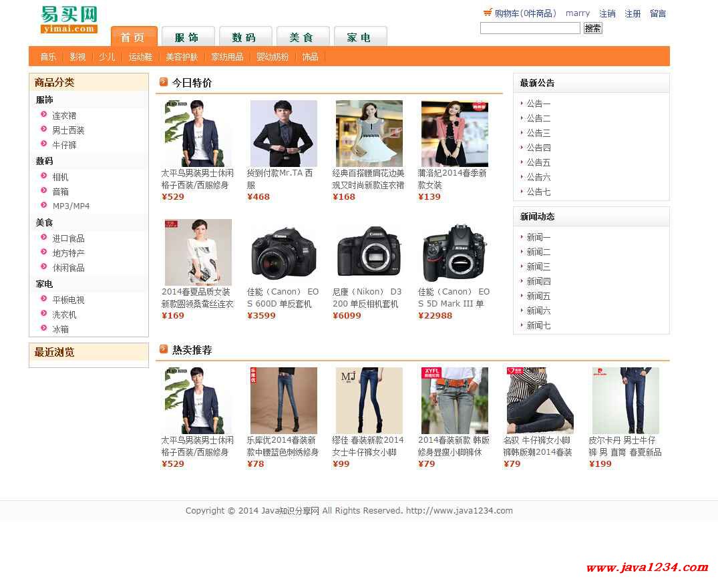
Task: Select 平板电视 in the category sidebar
Action: tap(68, 300)
